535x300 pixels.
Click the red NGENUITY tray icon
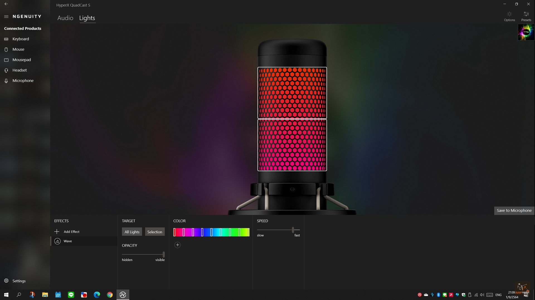click(x=420, y=295)
